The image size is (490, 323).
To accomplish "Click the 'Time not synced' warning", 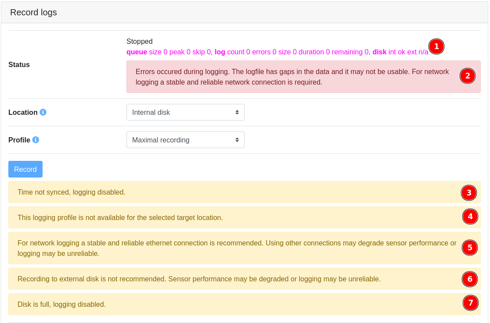I will coord(72,192).
